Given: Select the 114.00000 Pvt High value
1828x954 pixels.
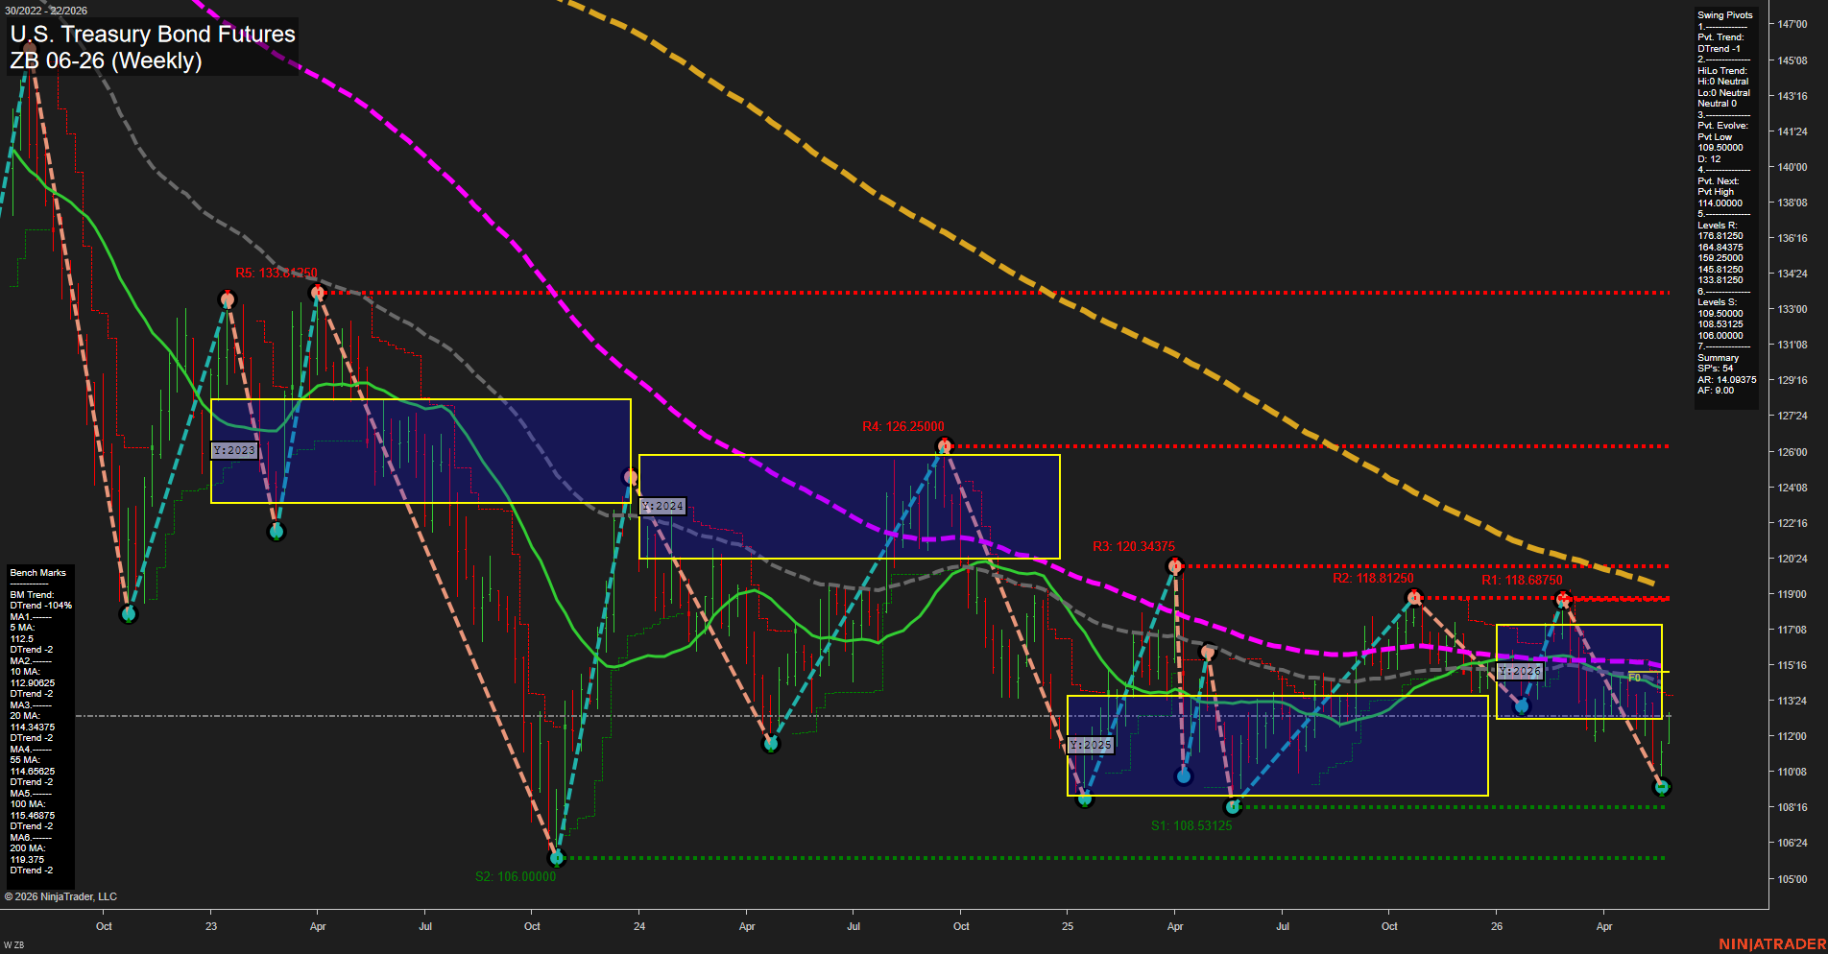Looking at the screenshot, I should [x=1720, y=203].
